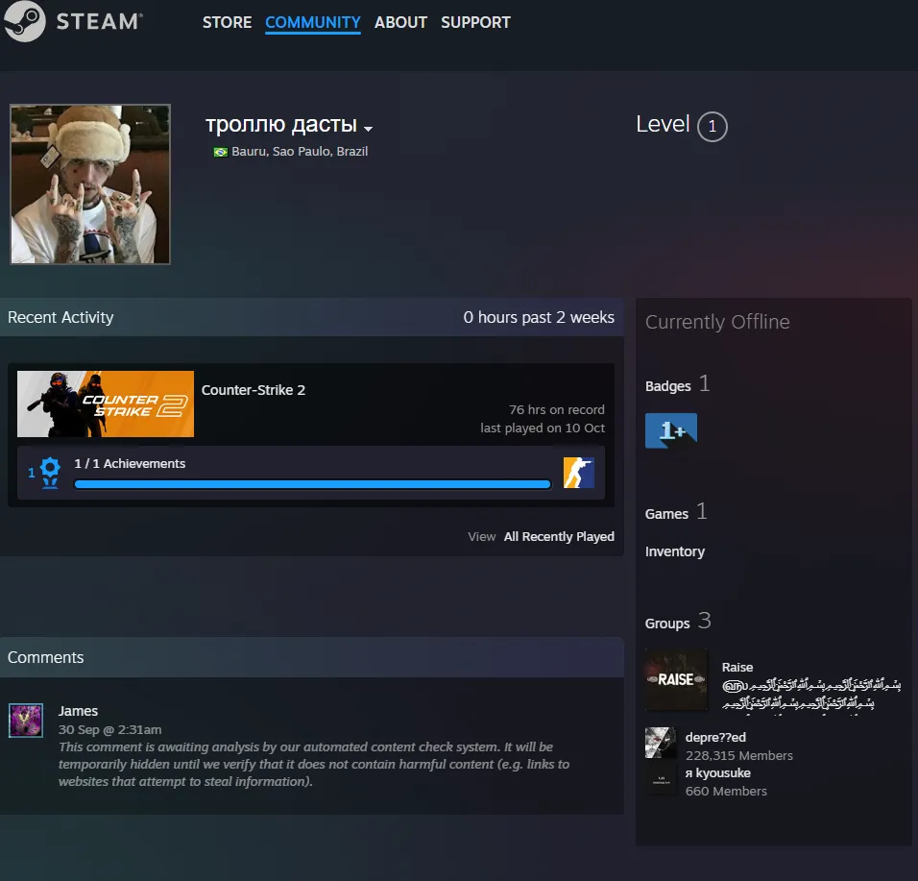Click the achievements progress bar
The width and height of the screenshot is (918, 881).
(x=313, y=484)
